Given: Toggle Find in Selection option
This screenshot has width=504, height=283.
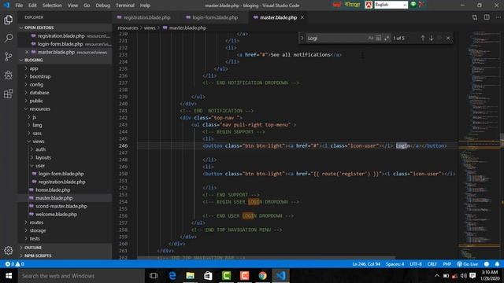Looking at the screenshot, I should pyautogui.click(x=439, y=39).
